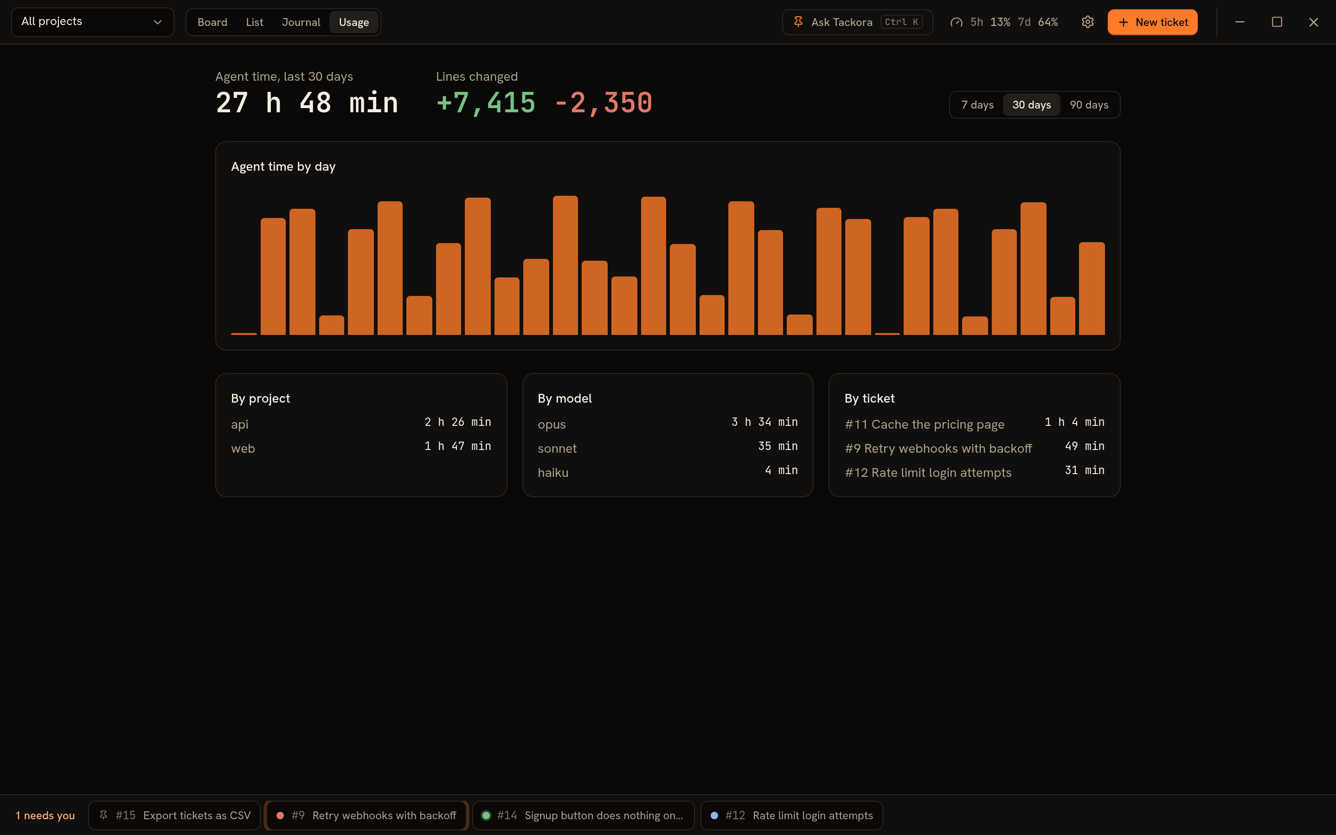Select the 30 days range
The image size is (1336, 835).
pos(1031,105)
